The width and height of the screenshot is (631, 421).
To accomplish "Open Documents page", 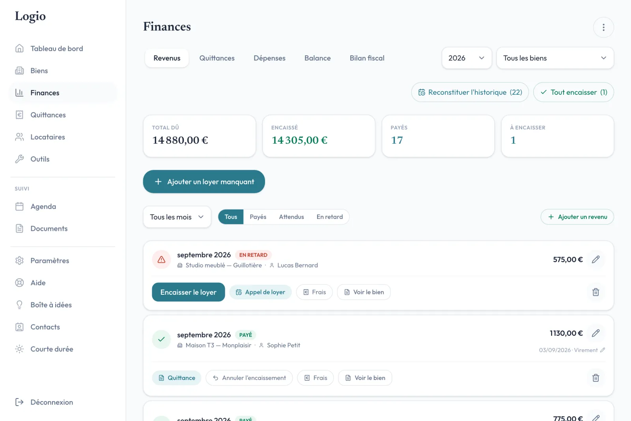I will point(63,228).
